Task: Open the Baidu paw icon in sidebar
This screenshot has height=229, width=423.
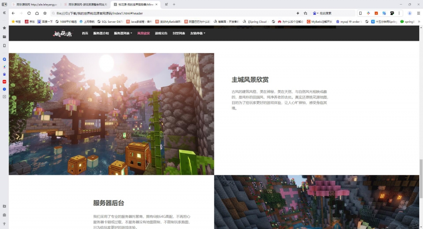Action: click(x=4, y=74)
